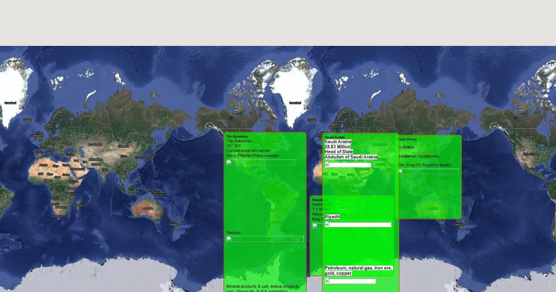Click the small bold 'The Bahamas' panel title
The height and width of the screenshot is (292, 556).
coord(237,137)
